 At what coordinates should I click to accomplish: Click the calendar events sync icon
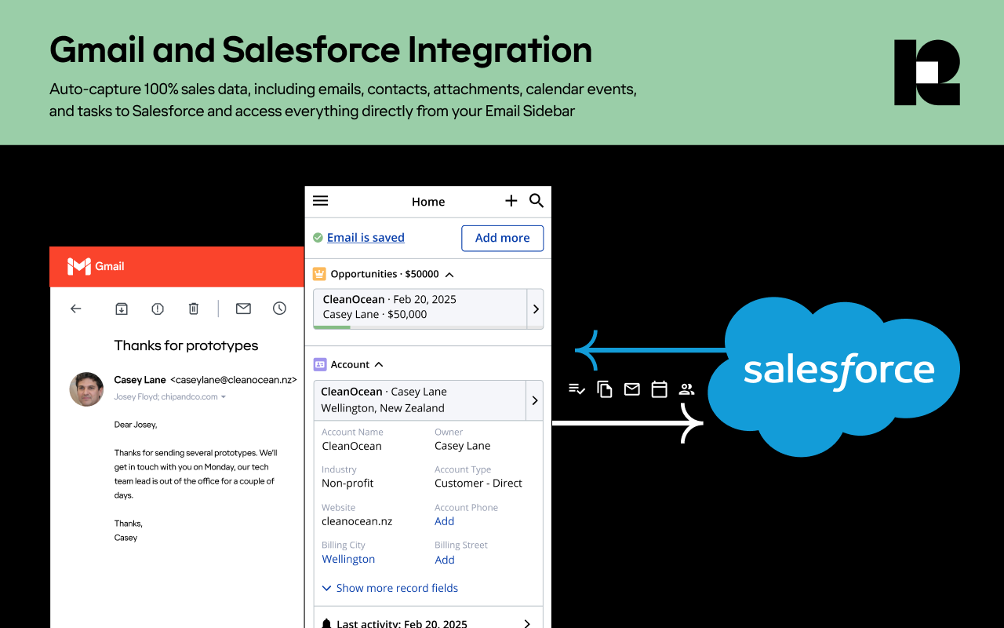point(659,389)
